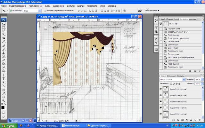Choose the Eyedropper tool
The image size is (205, 128).
4,93
